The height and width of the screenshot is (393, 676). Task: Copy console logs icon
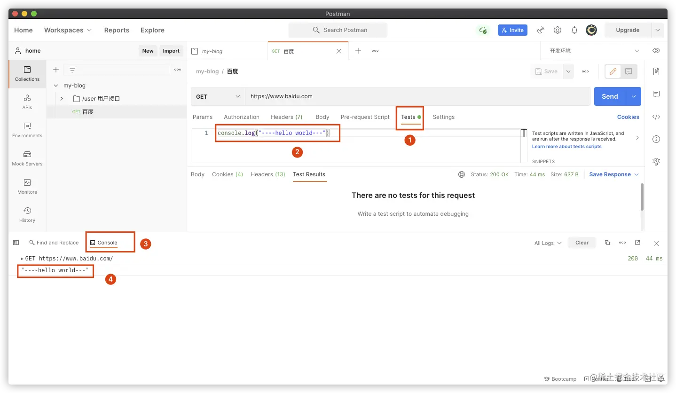607,243
